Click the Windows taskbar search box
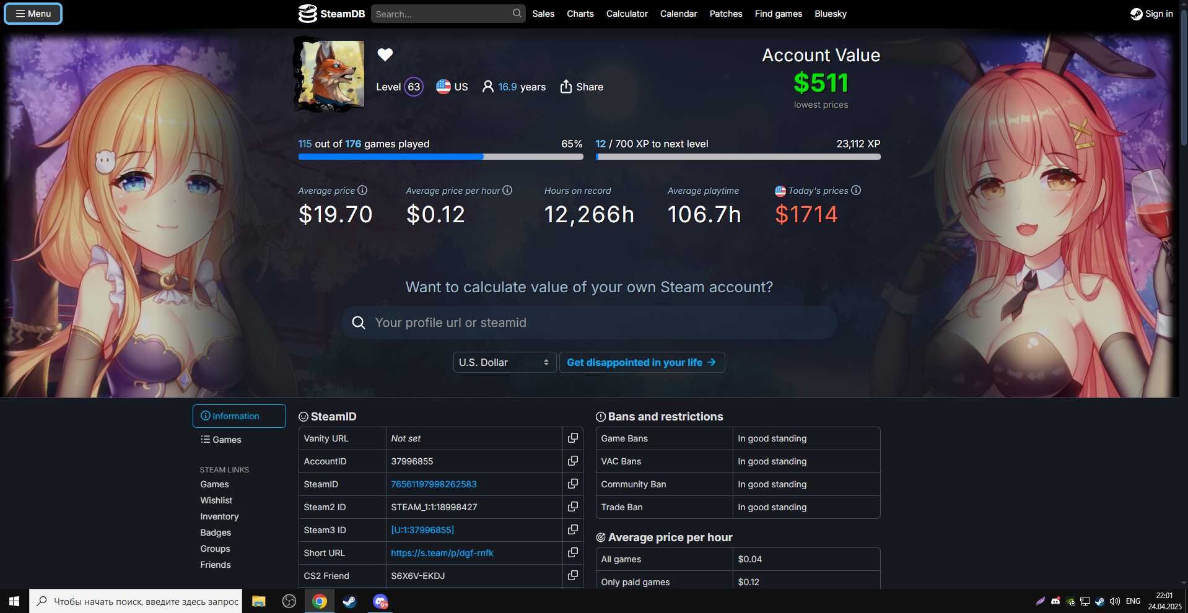 tap(136, 601)
